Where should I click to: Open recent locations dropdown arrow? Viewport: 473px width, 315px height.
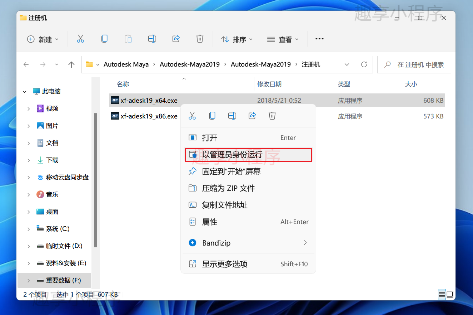tap(57, 64)
